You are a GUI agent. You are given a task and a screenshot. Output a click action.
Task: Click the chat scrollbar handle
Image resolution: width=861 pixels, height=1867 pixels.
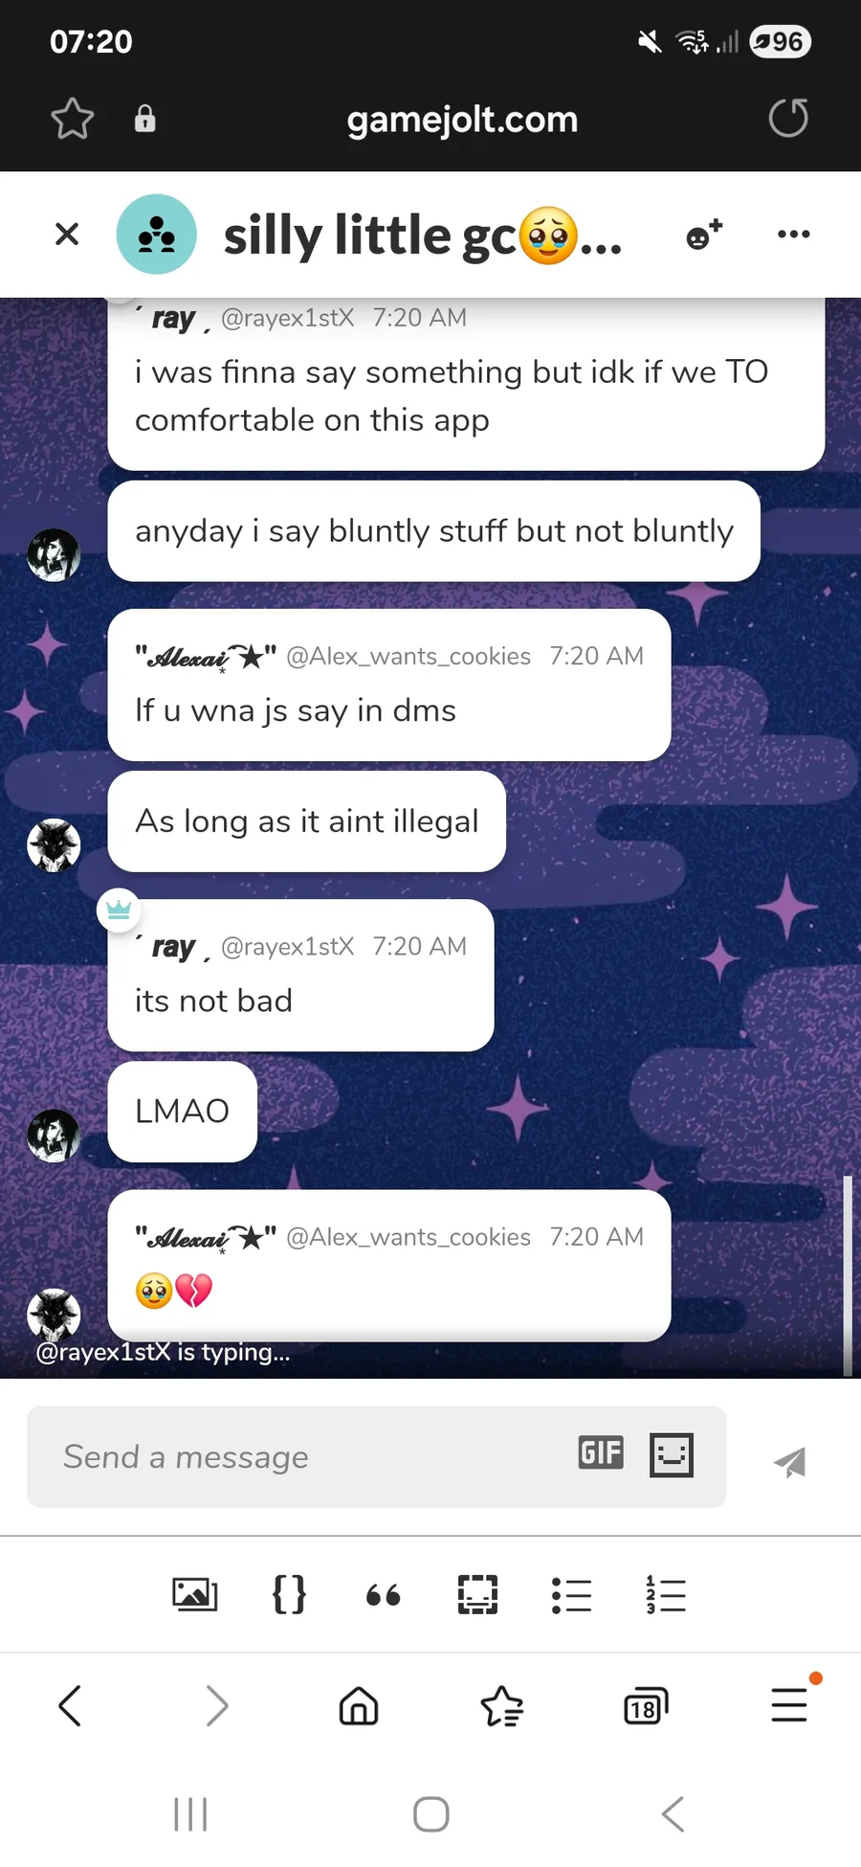point(848,1275)
